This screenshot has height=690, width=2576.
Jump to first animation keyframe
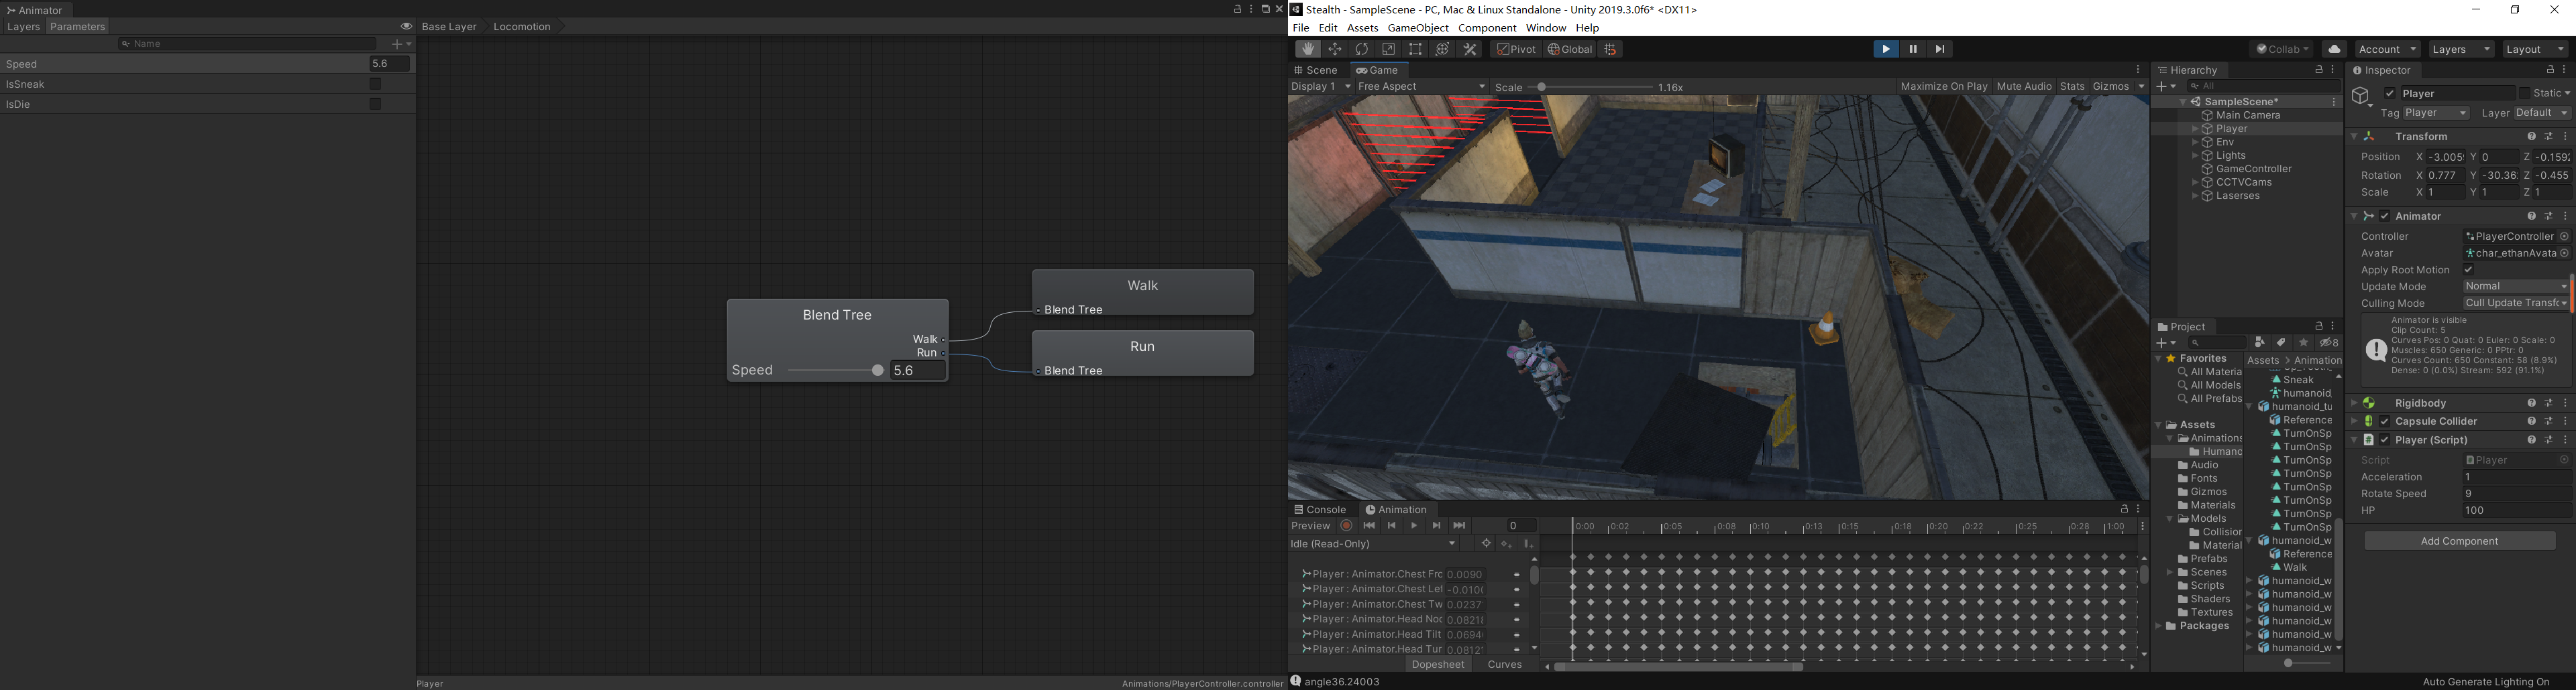pyautogui.click(x=1369, y=527)
